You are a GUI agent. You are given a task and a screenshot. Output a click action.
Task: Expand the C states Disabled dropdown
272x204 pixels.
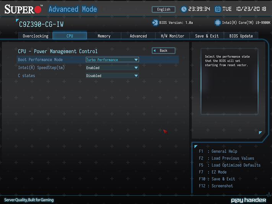[x=112, y=76]
